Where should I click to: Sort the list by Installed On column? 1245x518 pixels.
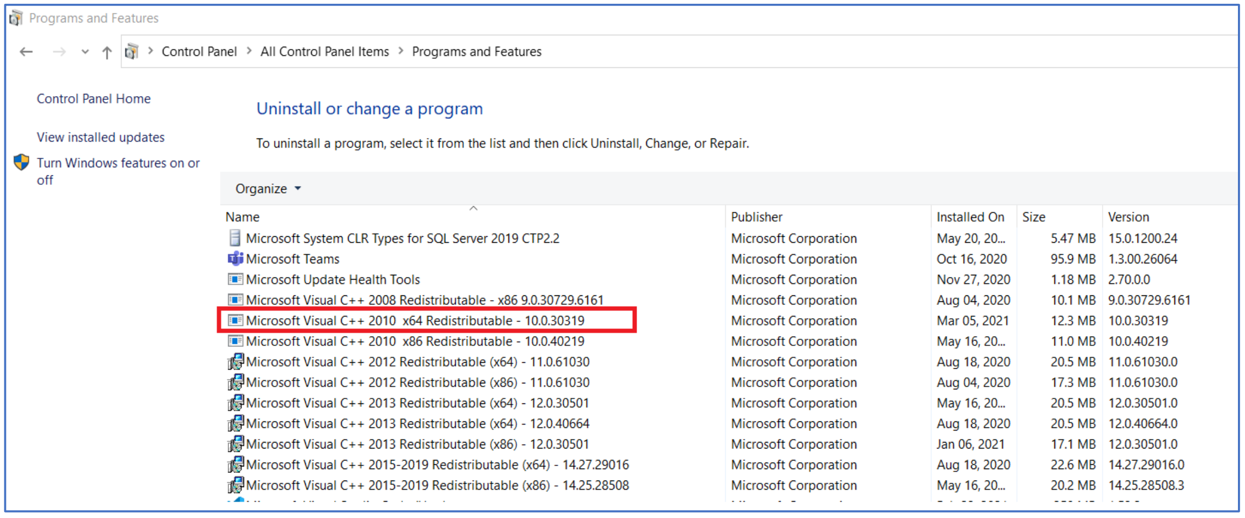970,217
